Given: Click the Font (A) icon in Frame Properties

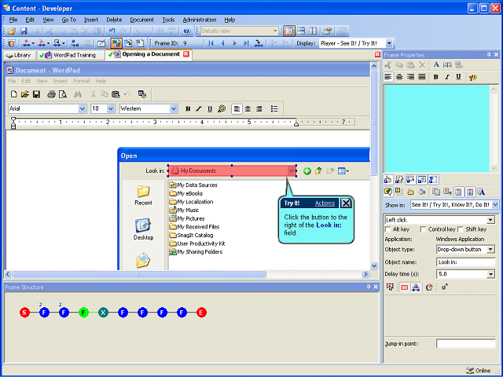Looking at the screenshot, I should tap(436, 64).
